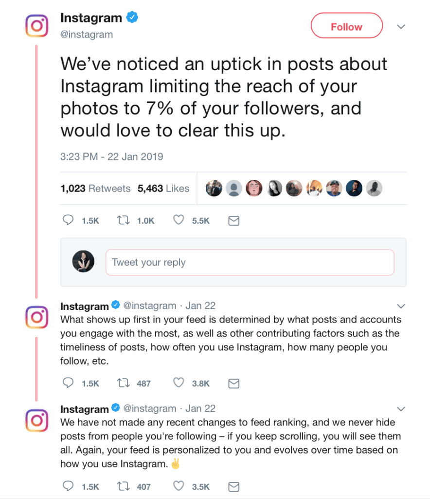
Task: View the 5,463 Likes list
Action: pyautogui.click(x=163, y=189)
